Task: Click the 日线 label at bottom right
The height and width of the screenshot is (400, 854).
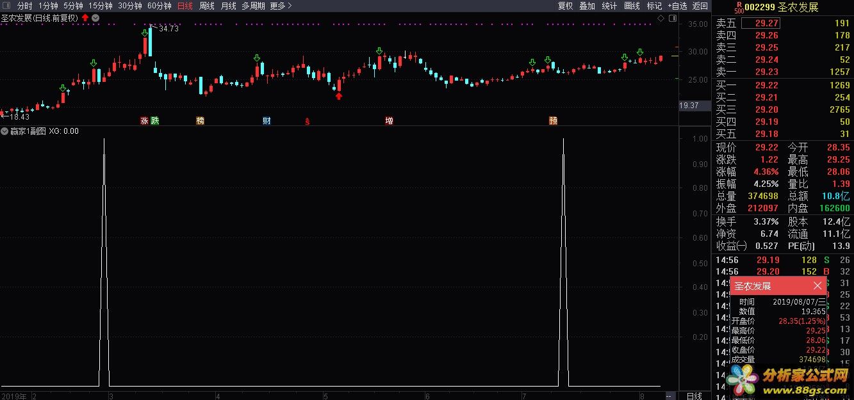Action: pos(694,396)
